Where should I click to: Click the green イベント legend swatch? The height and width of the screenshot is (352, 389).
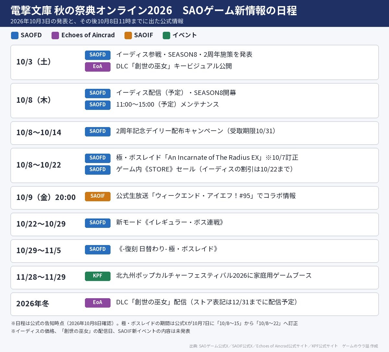(166, 35)
